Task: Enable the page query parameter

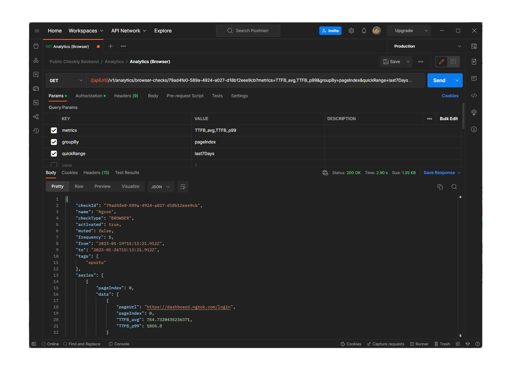Action: pyautogui.click(x=54, y=165)
